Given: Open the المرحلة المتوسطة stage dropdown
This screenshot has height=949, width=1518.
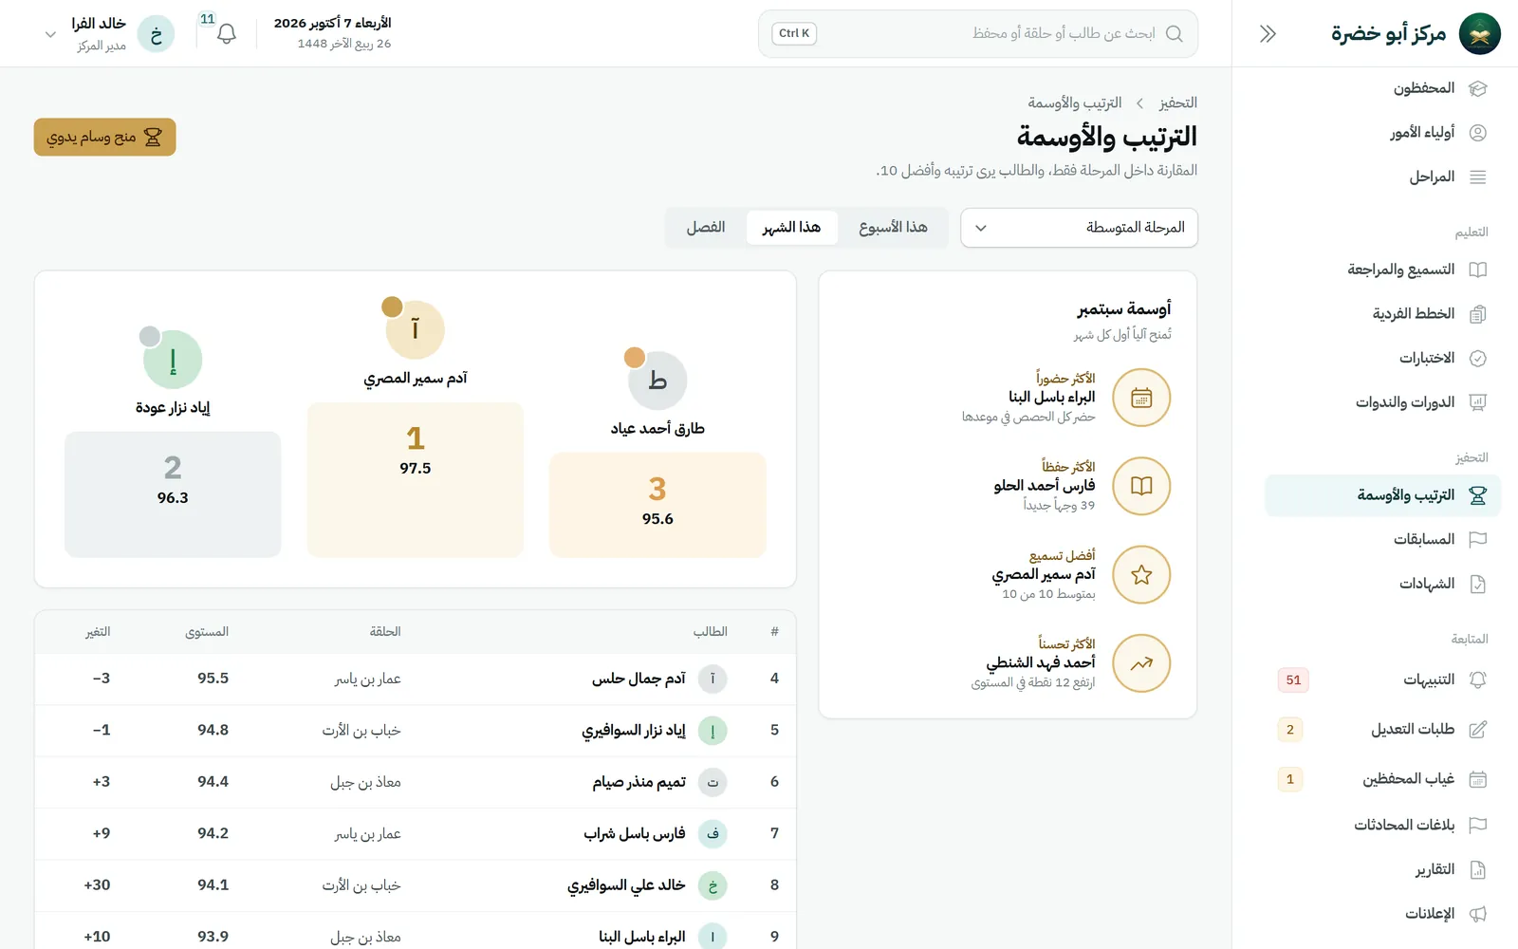Looking at the screenshot, I should pos(1079,228).
